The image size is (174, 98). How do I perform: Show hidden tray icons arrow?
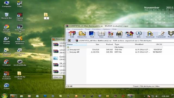144,96
